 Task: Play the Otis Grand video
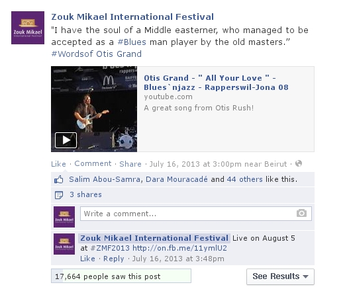[x=66, y=140]
